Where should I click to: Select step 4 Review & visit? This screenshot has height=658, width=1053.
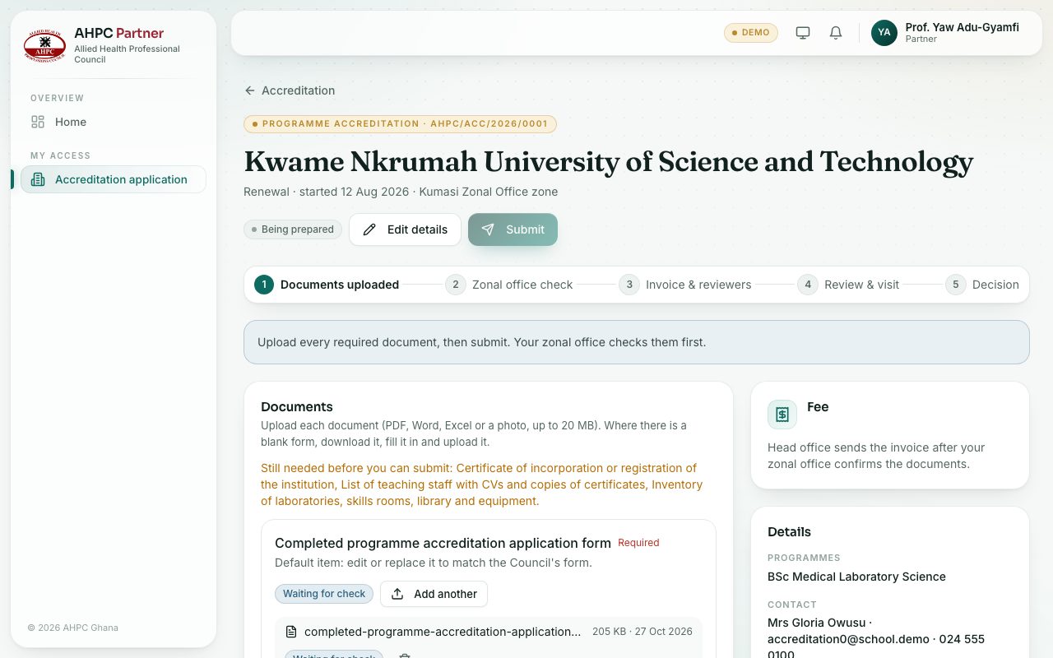(848, 285)
